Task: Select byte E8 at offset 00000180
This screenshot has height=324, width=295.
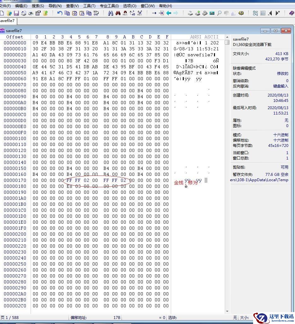Action: (x=69, y=186)
